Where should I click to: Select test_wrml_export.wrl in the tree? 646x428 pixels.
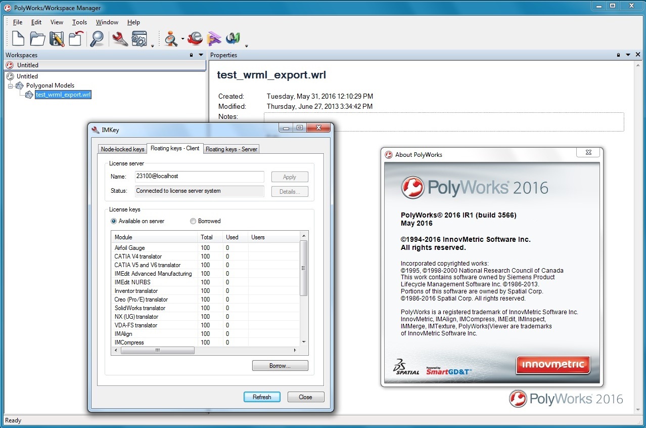click(63, 95)
